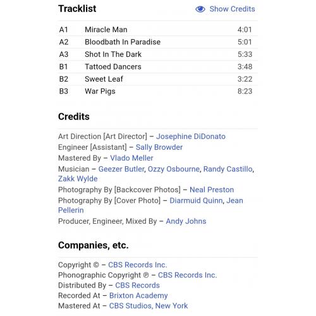Open the Randy Castillo link

228,169
